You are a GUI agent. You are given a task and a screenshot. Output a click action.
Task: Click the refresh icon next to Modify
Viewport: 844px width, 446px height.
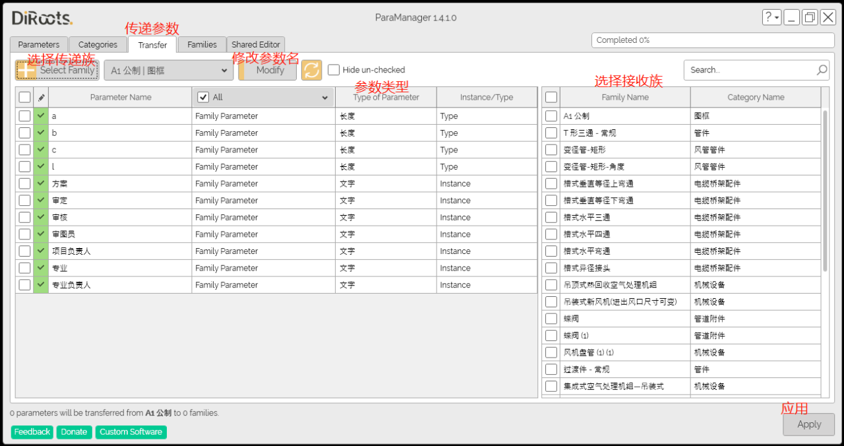tap(312, 70)
